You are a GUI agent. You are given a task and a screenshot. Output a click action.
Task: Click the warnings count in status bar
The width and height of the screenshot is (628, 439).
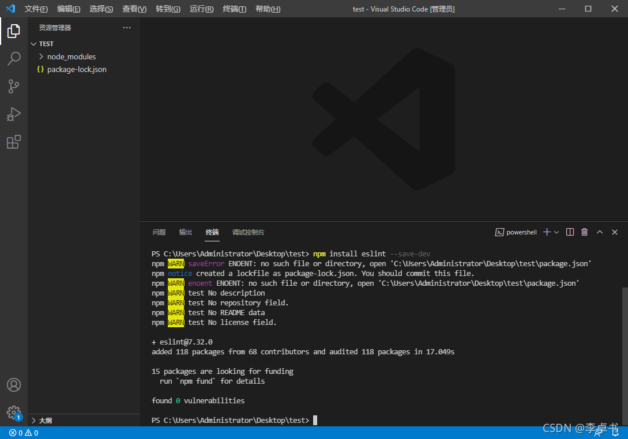click(x=32, y=433)
